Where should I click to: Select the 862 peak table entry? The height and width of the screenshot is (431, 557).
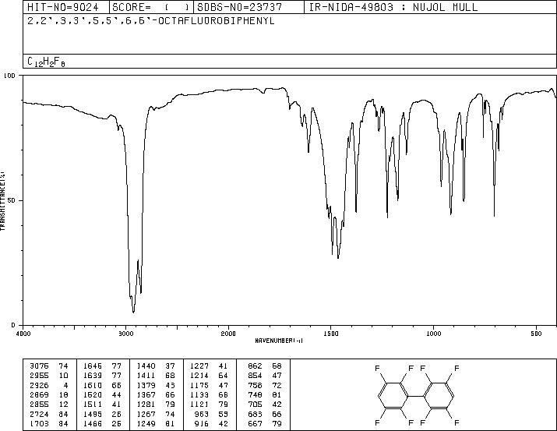(x=265, y=366)
